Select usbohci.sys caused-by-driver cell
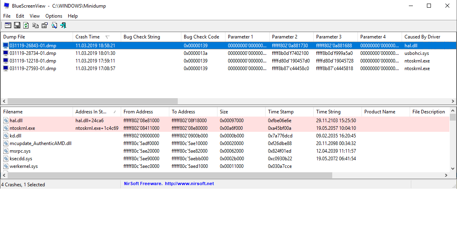The width and height of the screenshot is (457, 246). (417, 53)
